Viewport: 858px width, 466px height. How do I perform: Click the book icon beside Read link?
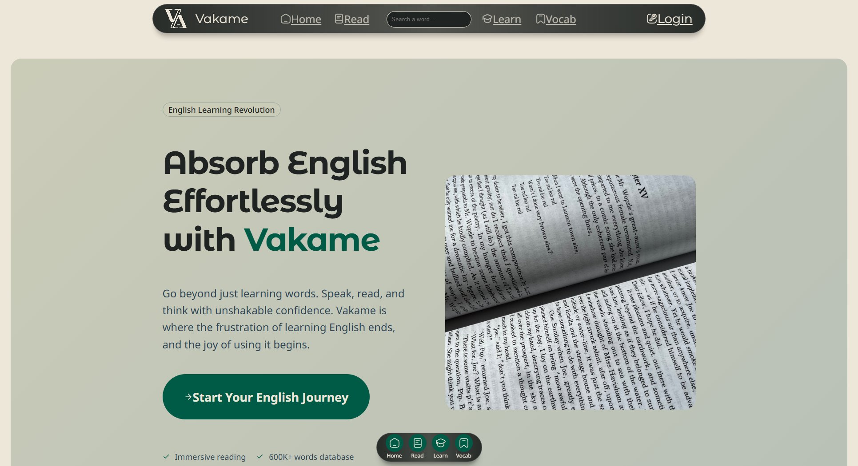tap(339, 19)
